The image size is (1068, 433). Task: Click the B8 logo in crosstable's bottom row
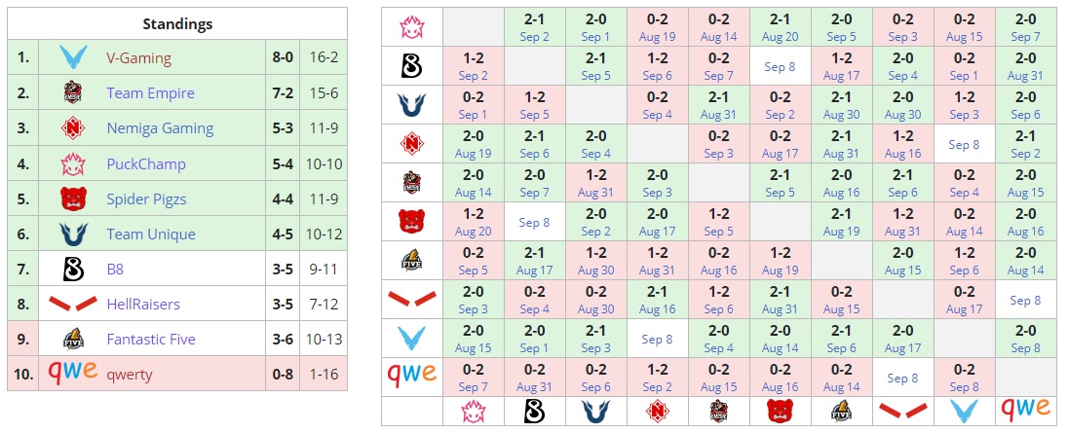point(535,411)
